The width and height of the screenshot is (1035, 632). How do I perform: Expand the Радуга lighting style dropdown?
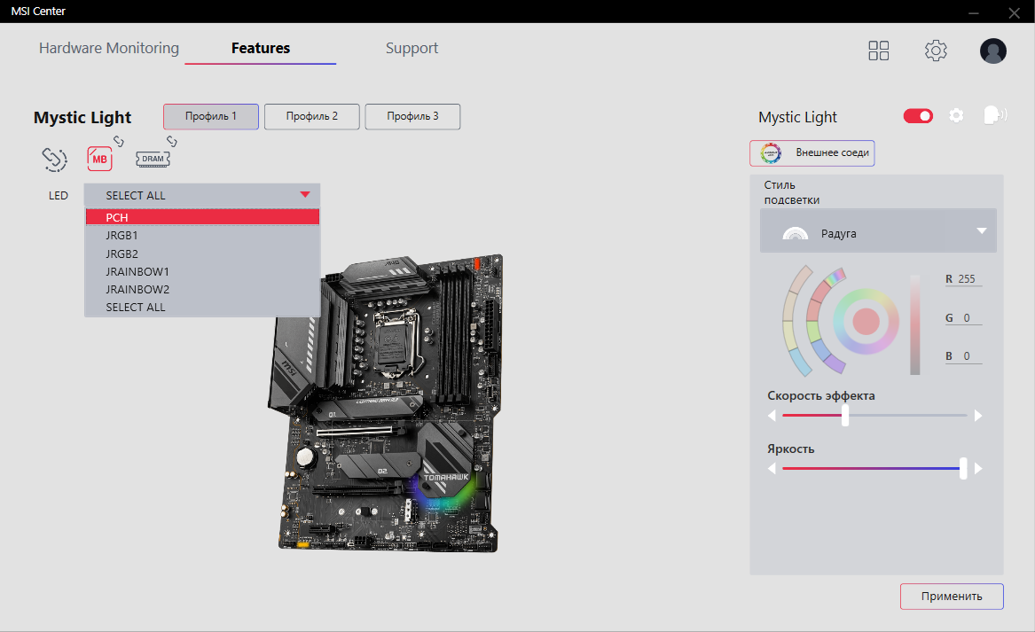878,230
